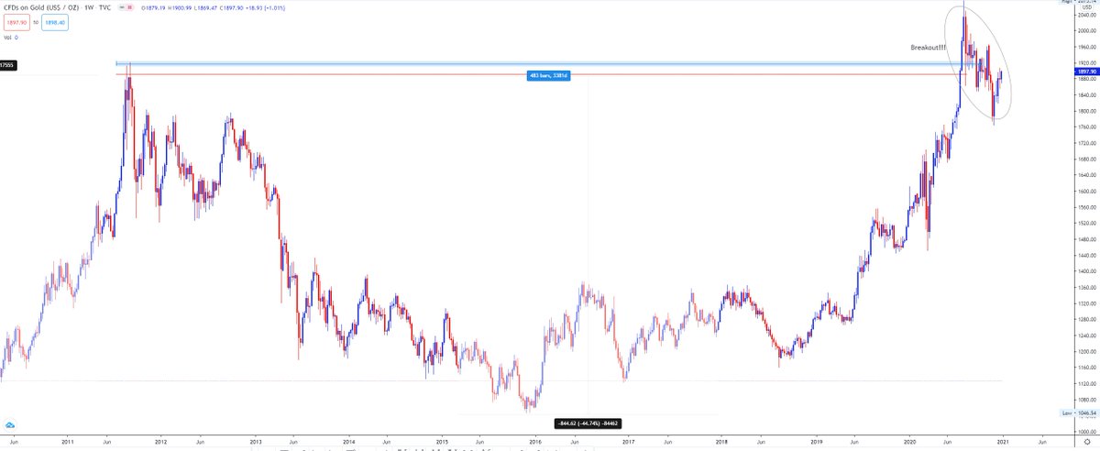Select the blue horizontal resistance line

550,64
